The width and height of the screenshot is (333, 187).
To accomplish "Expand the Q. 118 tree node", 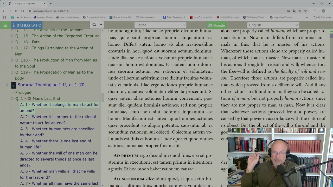I will [12, 60].
